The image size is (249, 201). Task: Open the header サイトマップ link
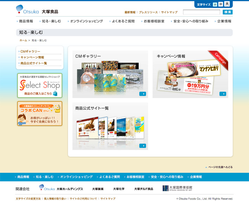pos(169,12)
